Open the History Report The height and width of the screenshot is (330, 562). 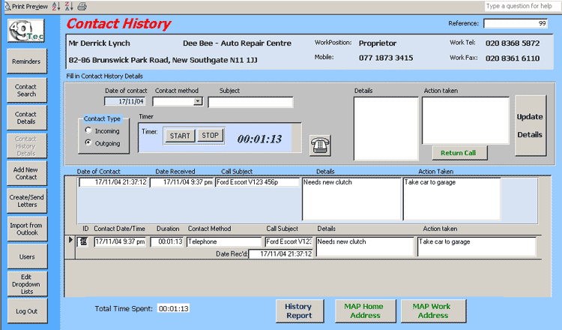pyautogui.click(x=299, y=311)
